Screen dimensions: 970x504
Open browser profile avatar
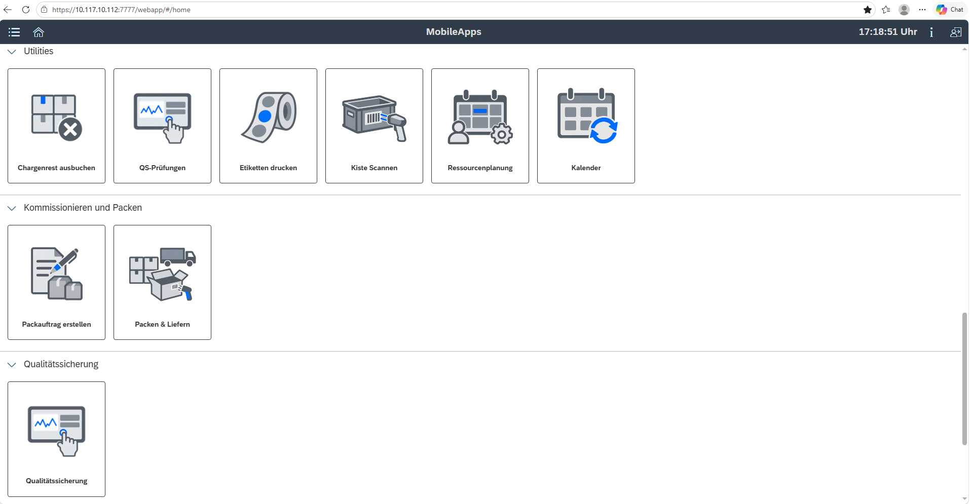coord(904,10)
